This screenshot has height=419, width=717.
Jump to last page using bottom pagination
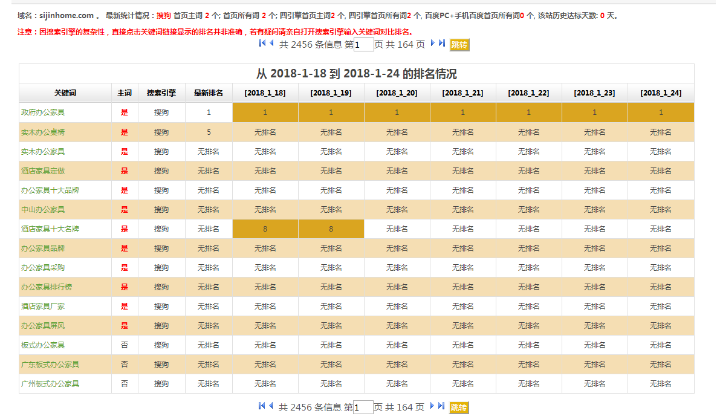tap(442, 406)
